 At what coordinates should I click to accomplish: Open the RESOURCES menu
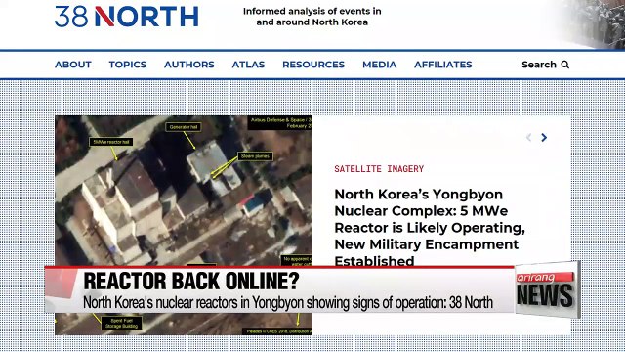(313, 65)
